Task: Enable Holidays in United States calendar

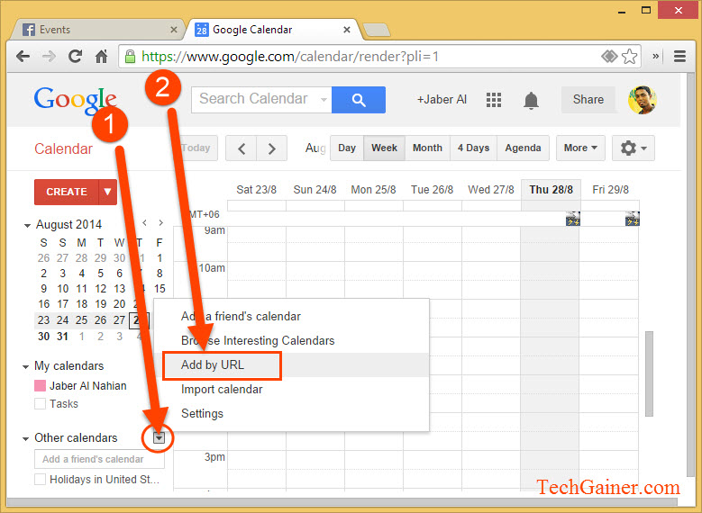Action: pos(40,480)
